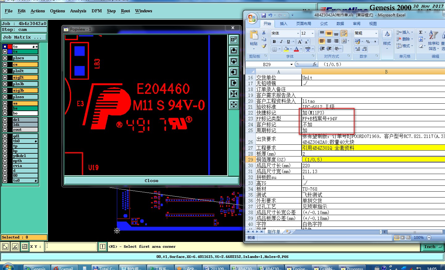Screen dimensions: 445x270
Task: Click zoom-out arrows icon in Popview toolbar
Action: coord(234,93)
